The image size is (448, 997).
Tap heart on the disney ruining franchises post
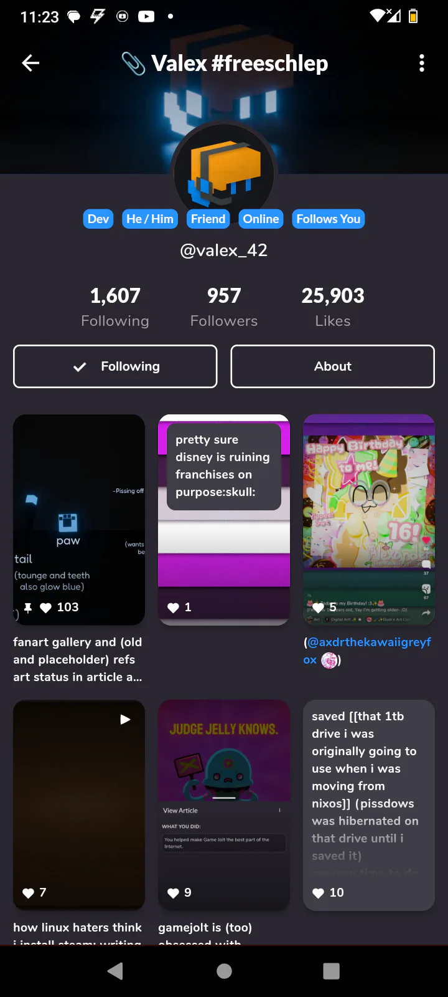pyautogui.click(x=174, y=608)
